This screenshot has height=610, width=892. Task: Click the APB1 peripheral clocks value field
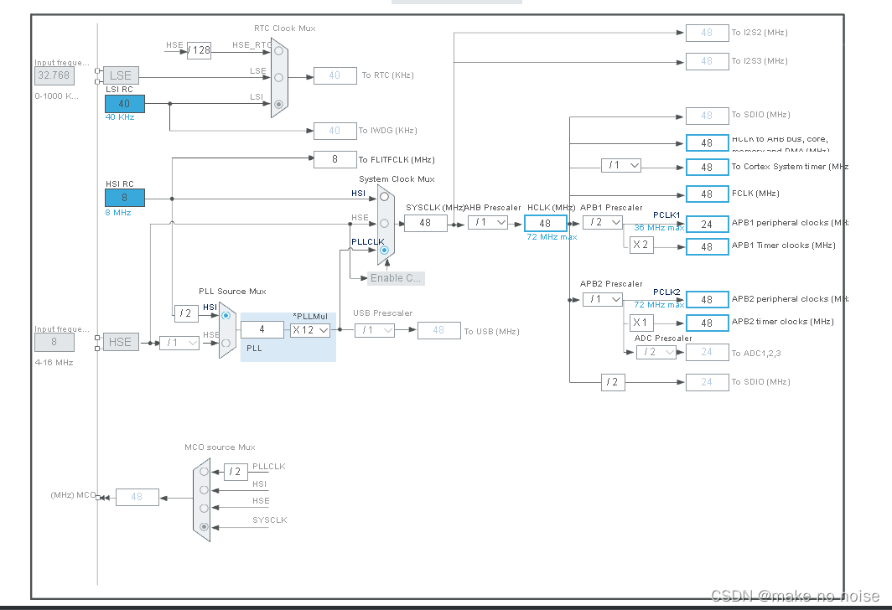pos(707,224)
